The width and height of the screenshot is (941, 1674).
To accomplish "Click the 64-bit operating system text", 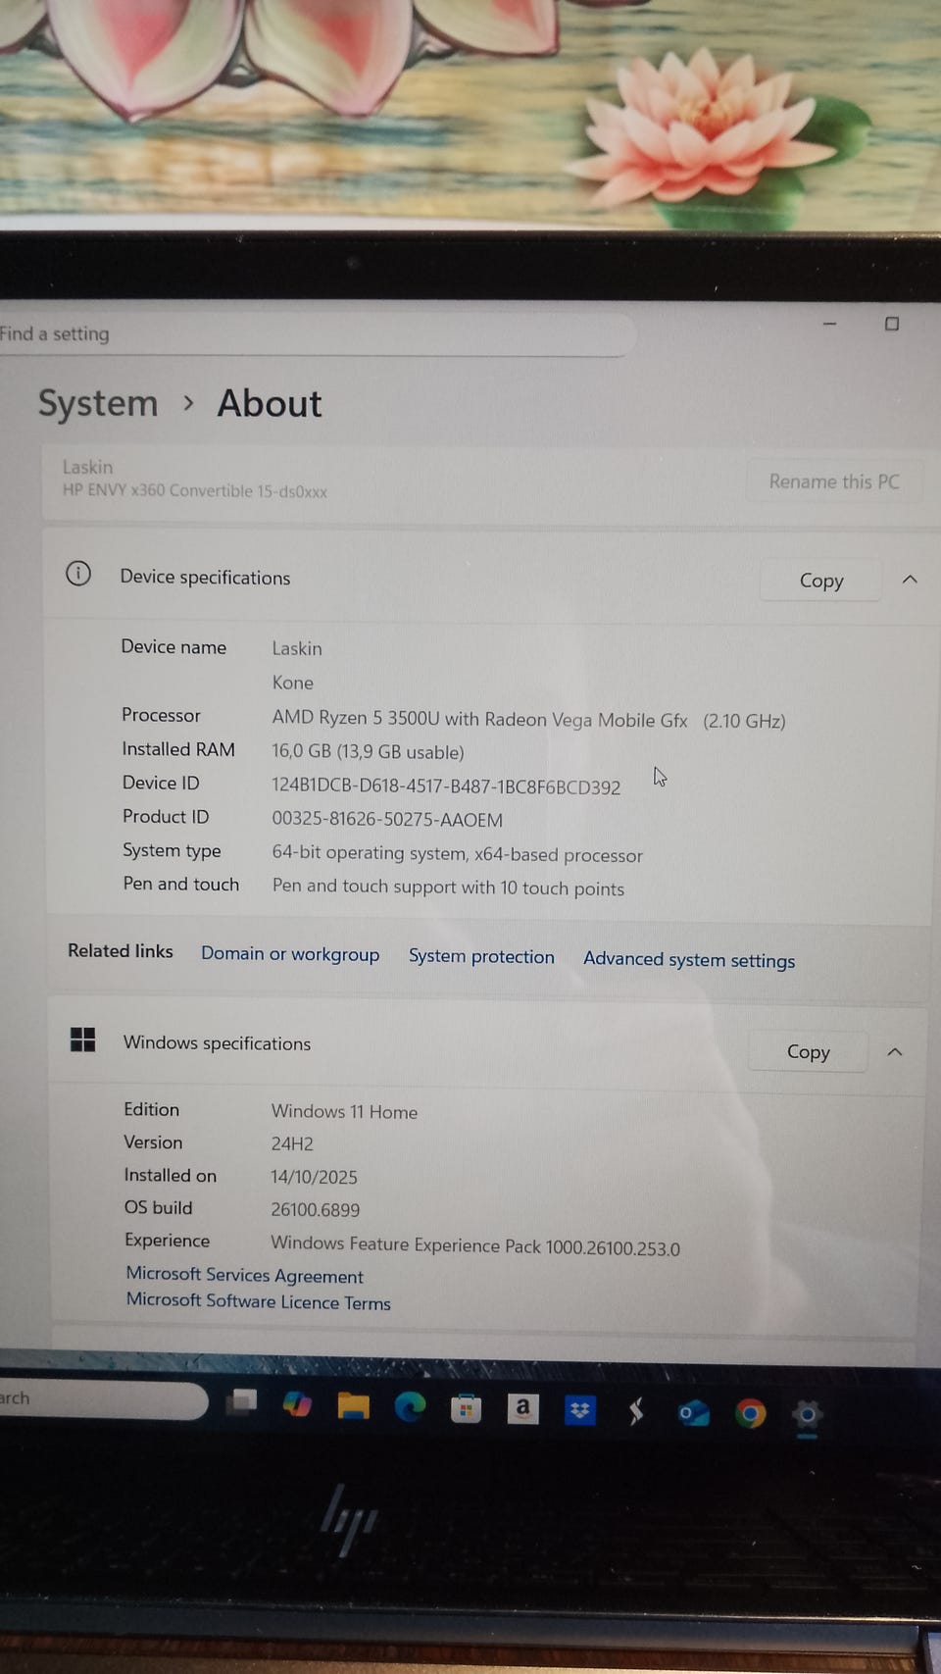I will (457, 854).
